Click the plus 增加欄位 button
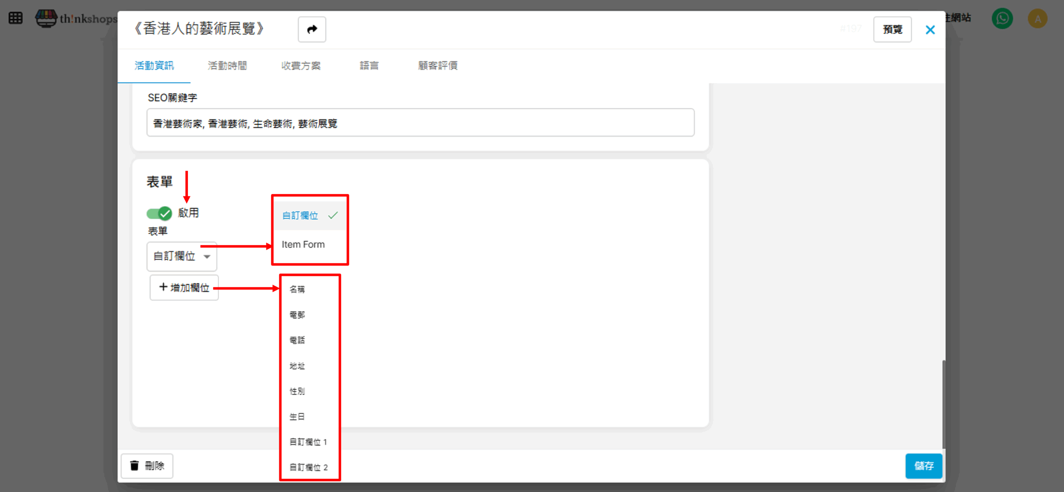Image resolution: width=1064 pixels, height=492 pixels. pos(184,287)
